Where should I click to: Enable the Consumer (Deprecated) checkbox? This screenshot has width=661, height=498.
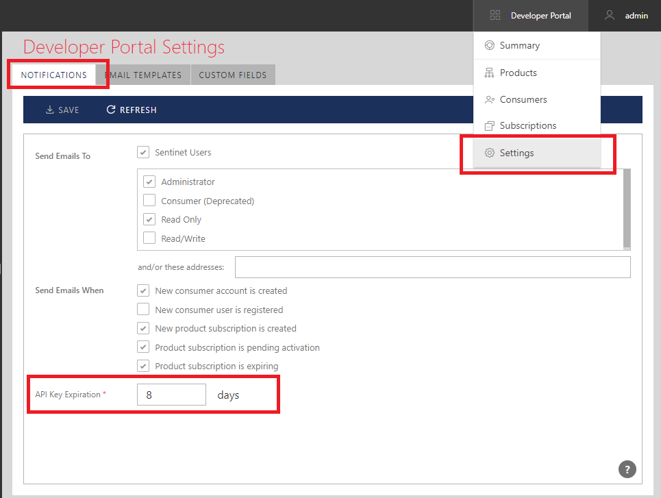click(x=149, y=200)
